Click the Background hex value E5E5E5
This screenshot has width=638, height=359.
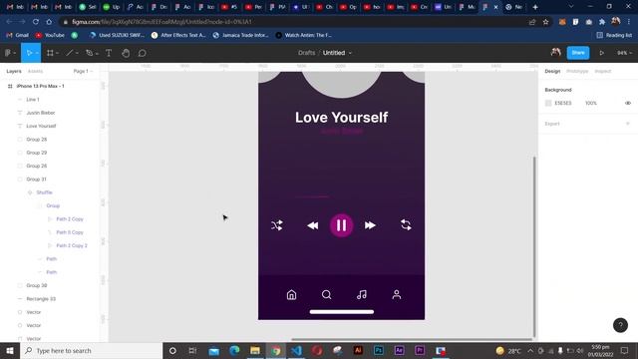point(563,103)
